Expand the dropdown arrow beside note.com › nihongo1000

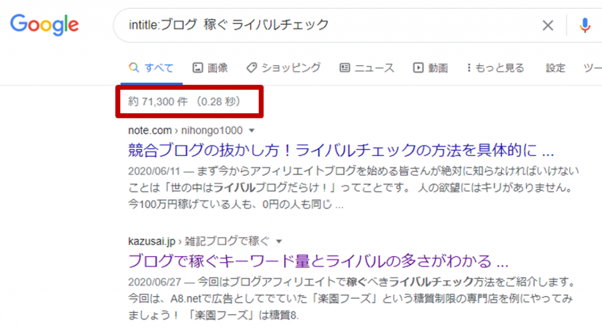(x=252, y=130)
